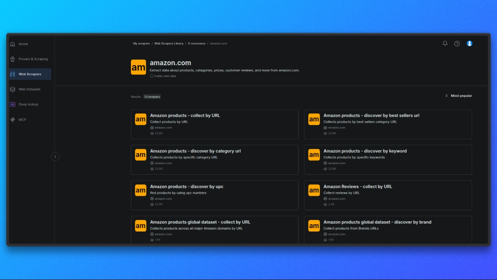Click the Home icon in sidebar
Image resolution: width=497 pixels, height=280 pixels.
(x=12, y=44)
